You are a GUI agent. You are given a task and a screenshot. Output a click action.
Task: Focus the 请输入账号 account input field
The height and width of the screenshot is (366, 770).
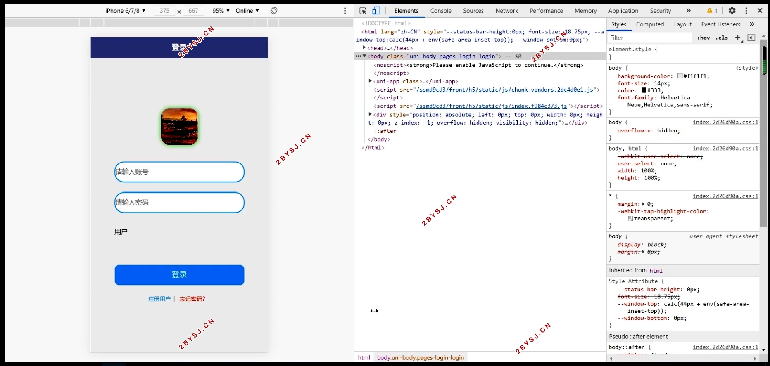click(x=179, y=172)
